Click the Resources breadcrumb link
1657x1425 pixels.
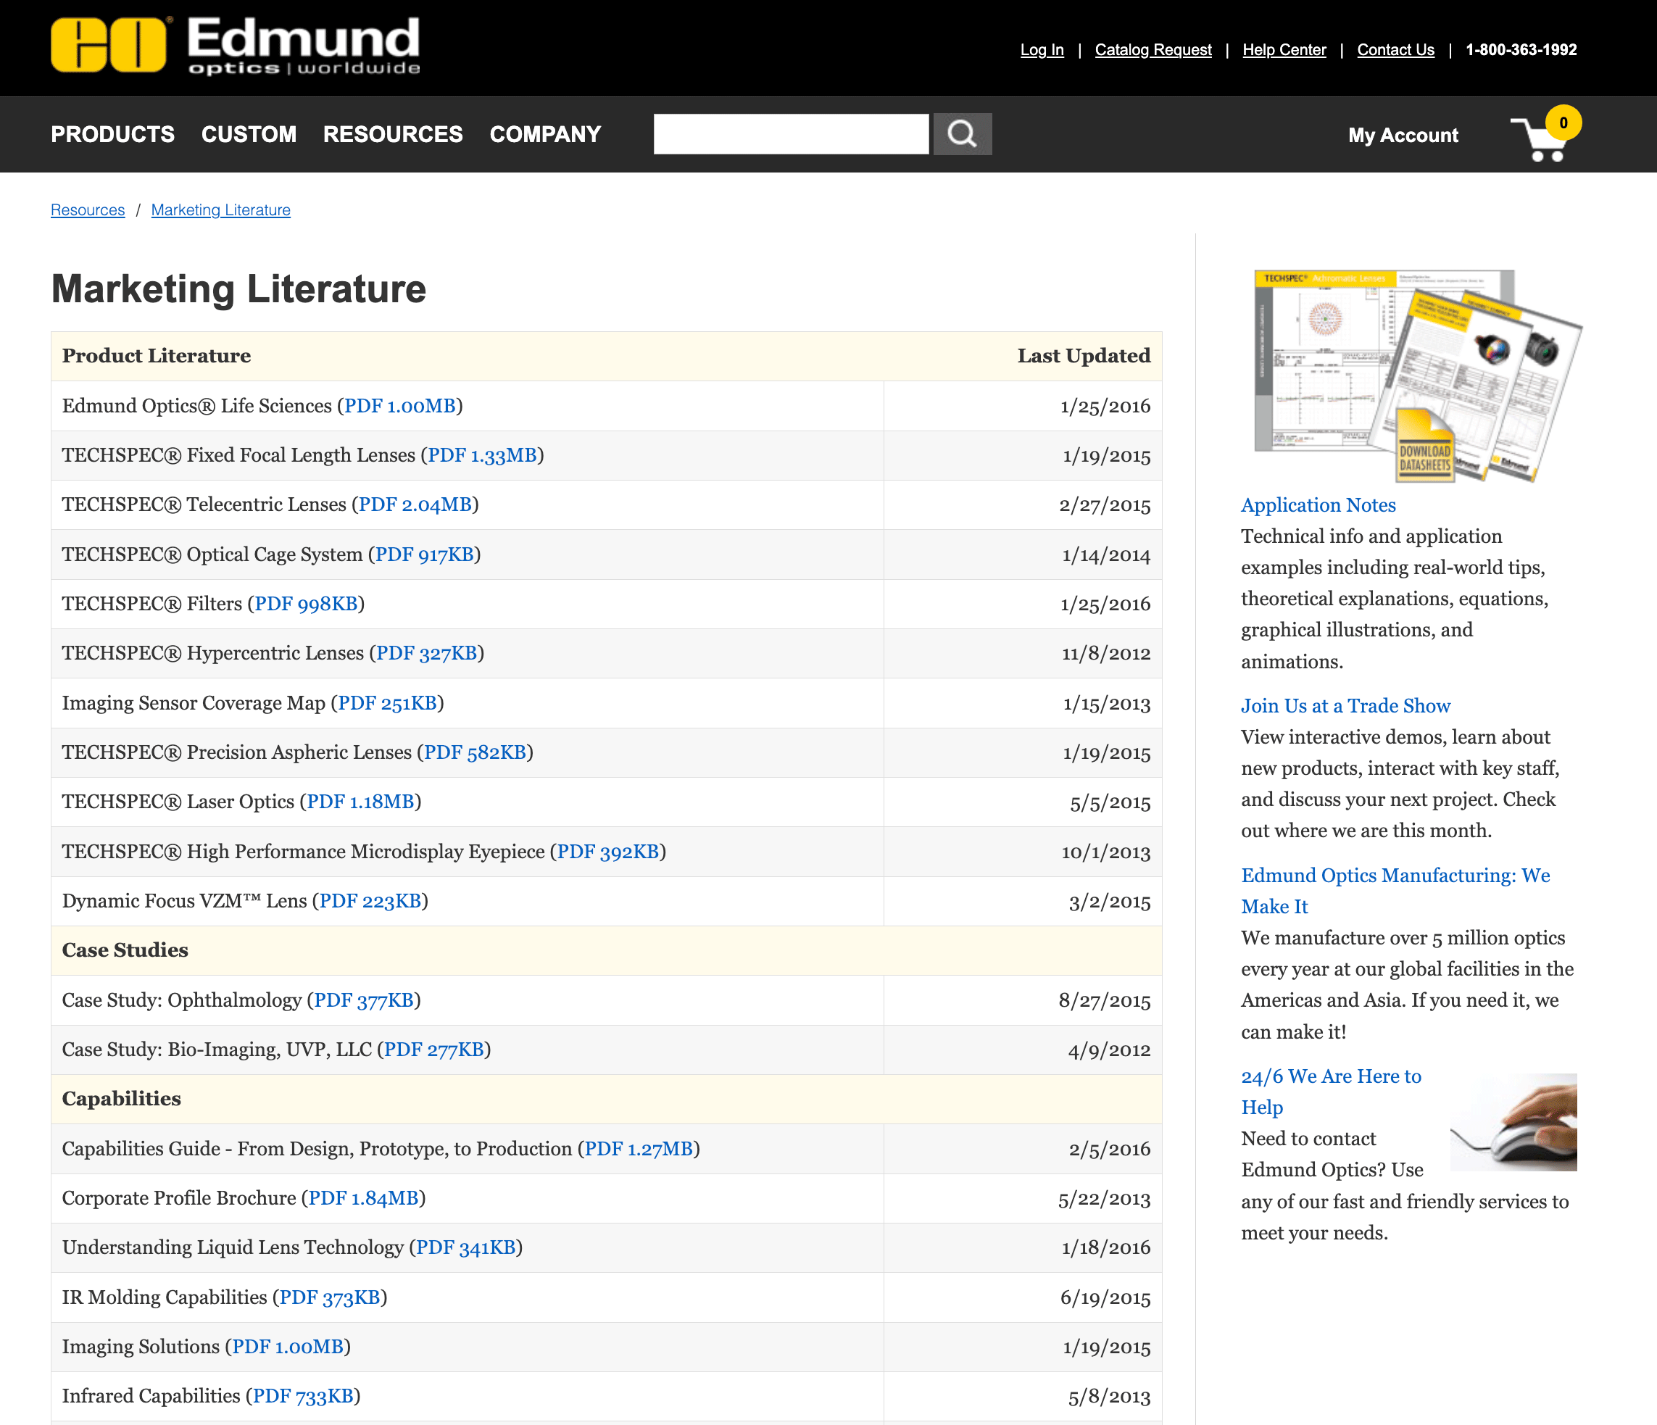[x=88, y=209]
